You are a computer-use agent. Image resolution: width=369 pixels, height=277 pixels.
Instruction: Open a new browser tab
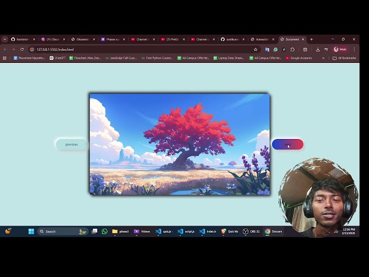[311, 39]
